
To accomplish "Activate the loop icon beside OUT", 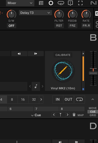I will point(80,99).
